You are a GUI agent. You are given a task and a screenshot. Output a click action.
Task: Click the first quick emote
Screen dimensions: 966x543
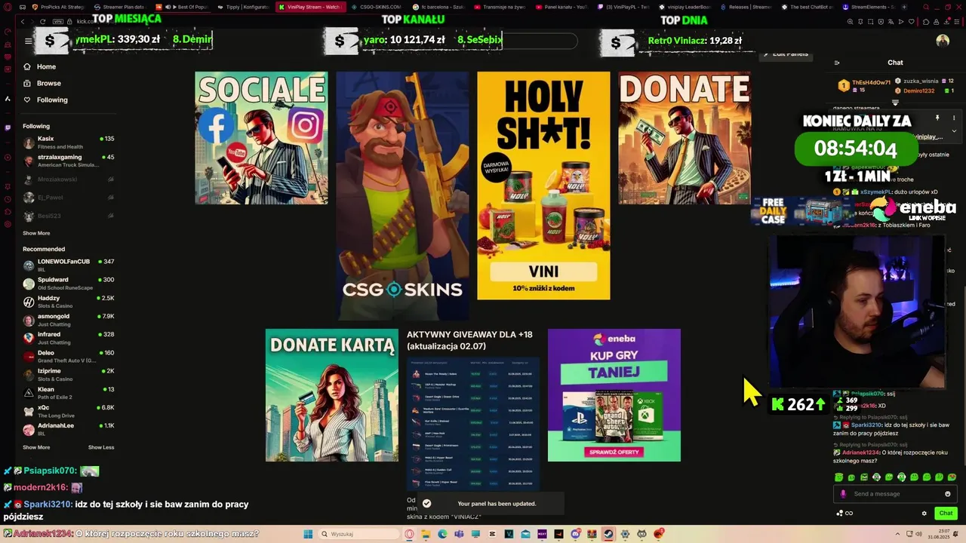pyautogui.click(x=838, y=477)
